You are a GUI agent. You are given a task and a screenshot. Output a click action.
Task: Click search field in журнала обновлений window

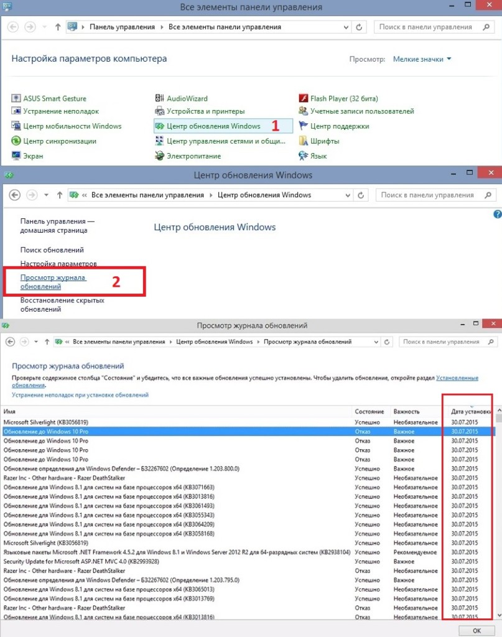[x=448, y=342]
